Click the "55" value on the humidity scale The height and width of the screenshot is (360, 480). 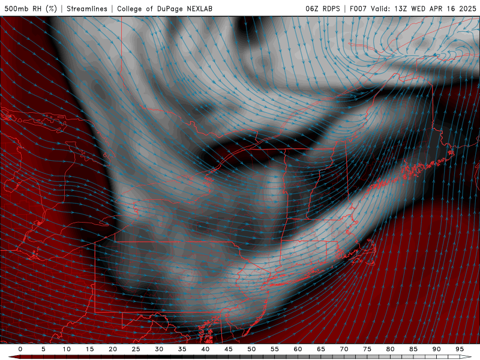275,349
